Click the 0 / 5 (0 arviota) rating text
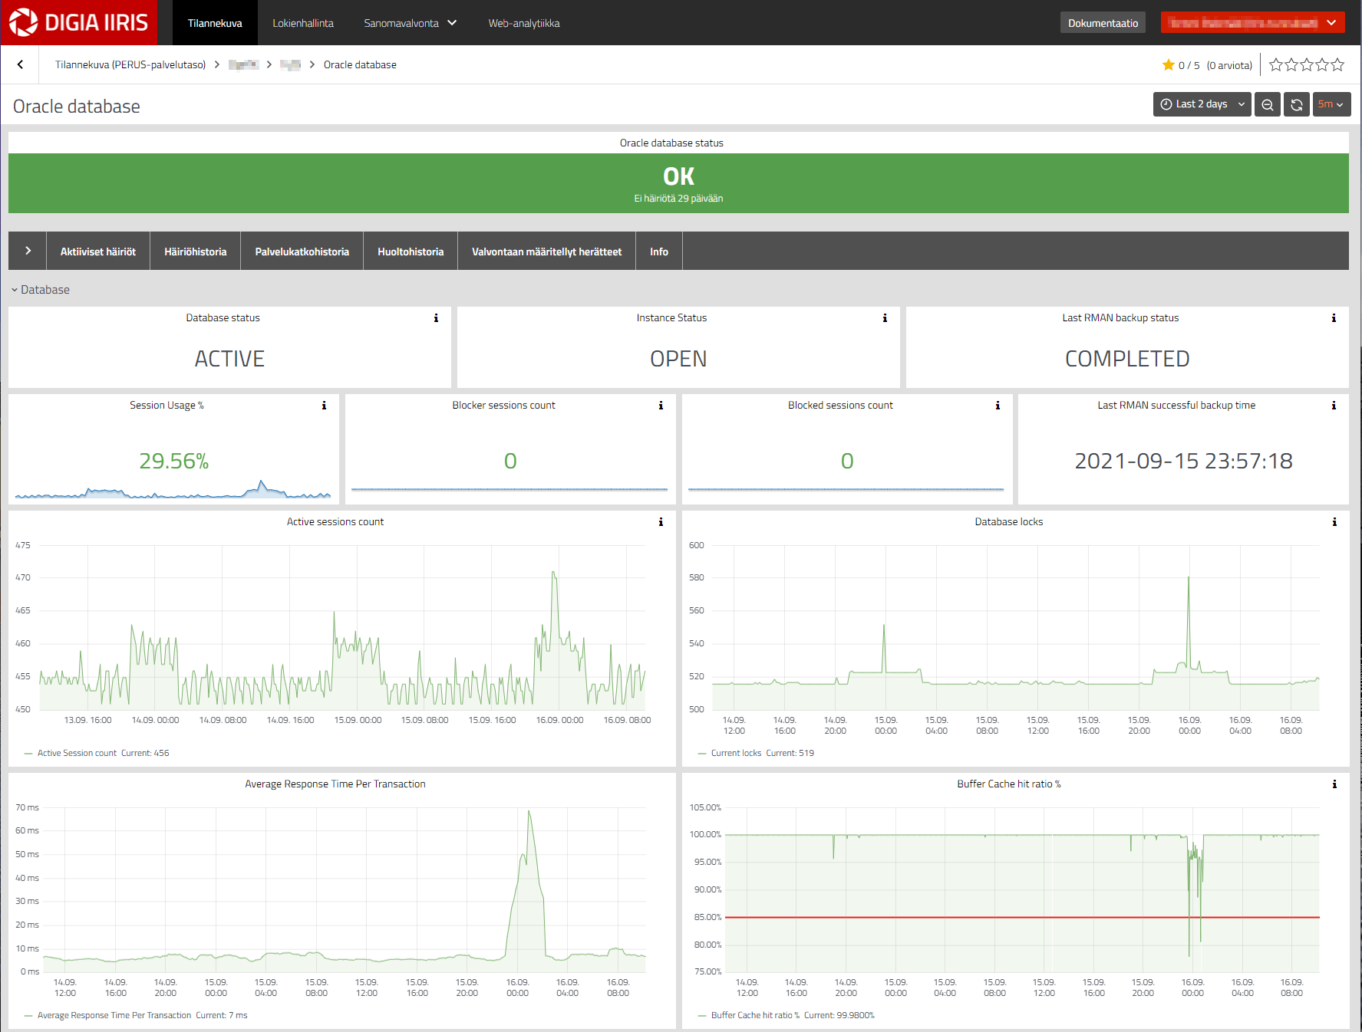This screenshot has width=1362, height=1032. click(x=1215, y=65)
